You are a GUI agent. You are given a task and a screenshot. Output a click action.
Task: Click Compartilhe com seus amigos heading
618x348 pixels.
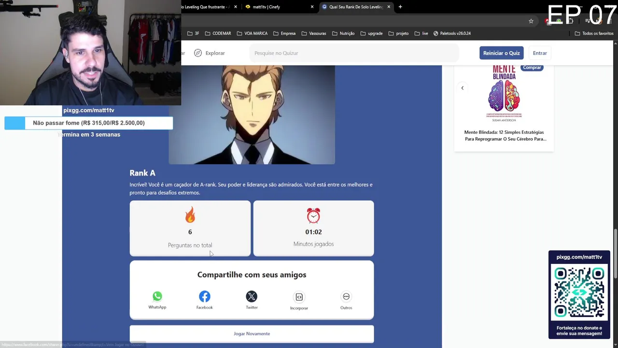[252, 275]
